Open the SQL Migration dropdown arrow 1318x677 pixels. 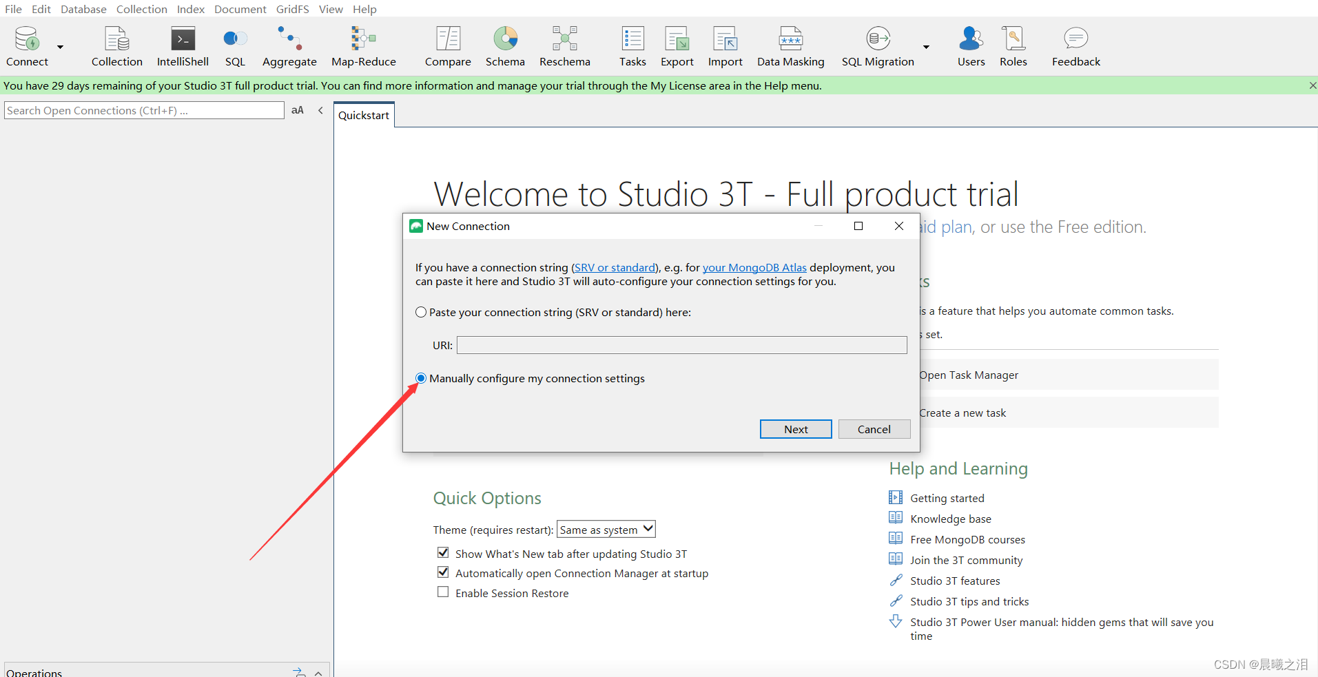(926, 47)
